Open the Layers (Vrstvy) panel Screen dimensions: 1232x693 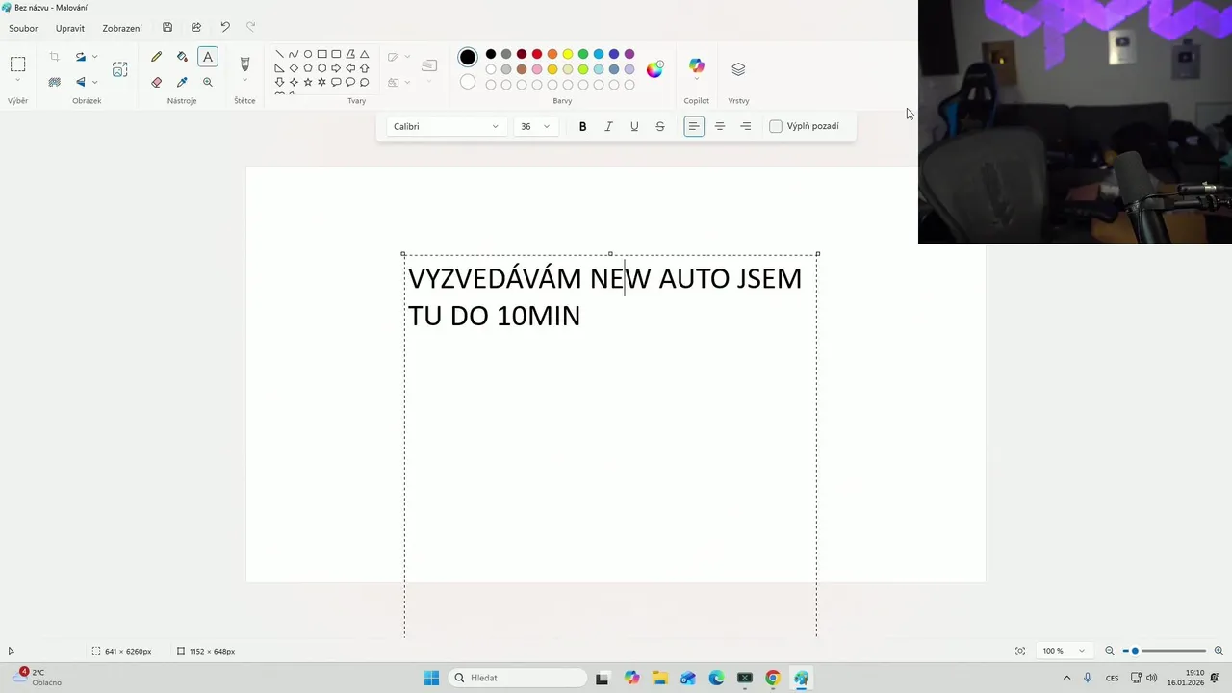click(738, 69)
